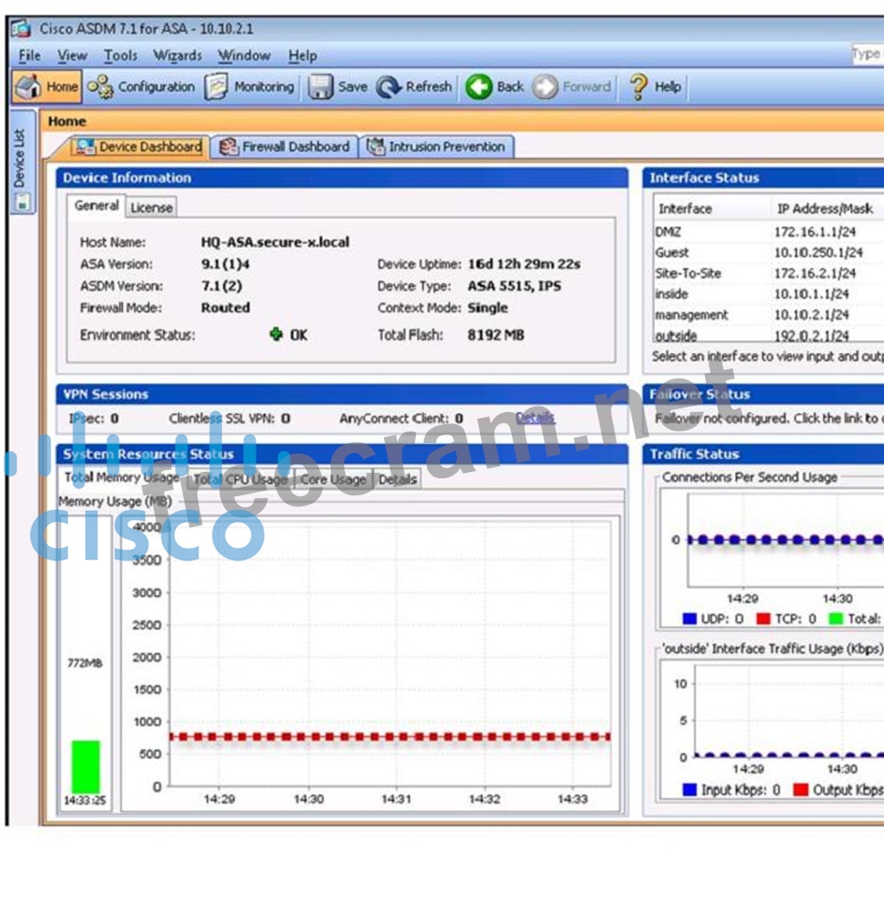The width and height of the screenshot is (884, 898).
Task: Open the Tools menu
Action: 120,56
